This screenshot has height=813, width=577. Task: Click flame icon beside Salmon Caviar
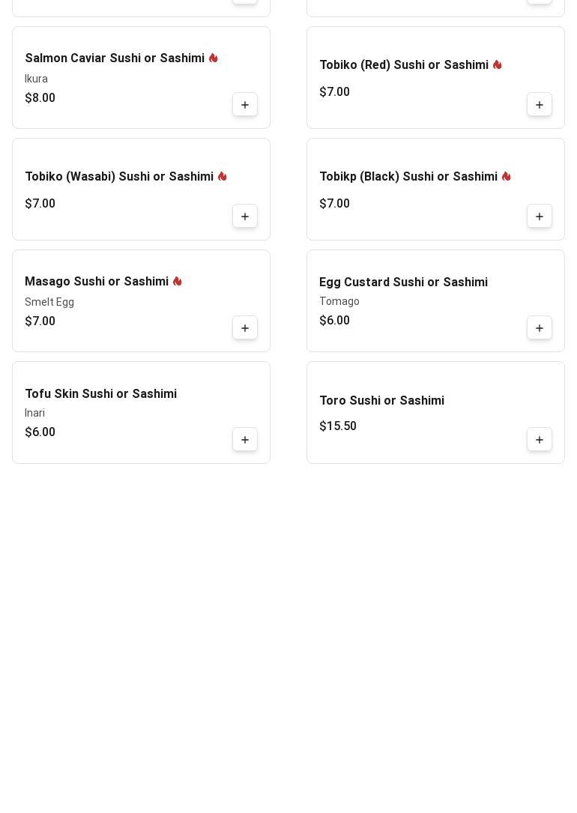[x=214, y=58]
